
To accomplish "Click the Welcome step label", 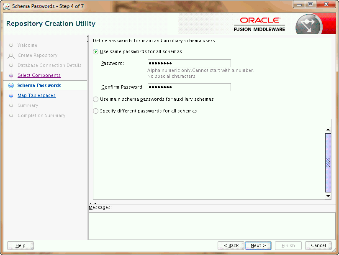I will [27, 45].
